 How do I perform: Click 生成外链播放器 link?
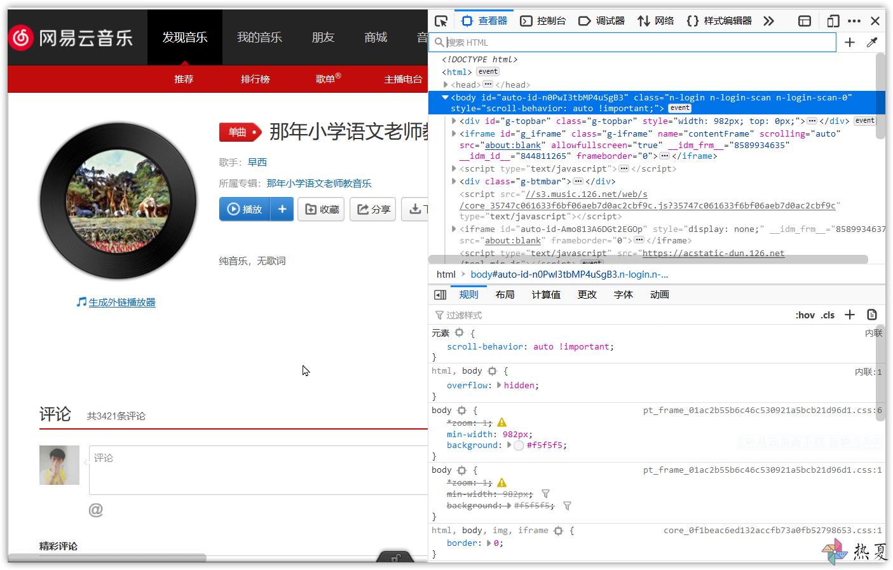pyautogui.click(x=122, y=302)
